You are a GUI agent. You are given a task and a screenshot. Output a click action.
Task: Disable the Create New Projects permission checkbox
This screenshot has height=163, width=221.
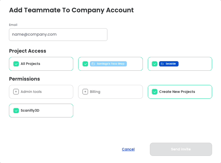(155, 92)
